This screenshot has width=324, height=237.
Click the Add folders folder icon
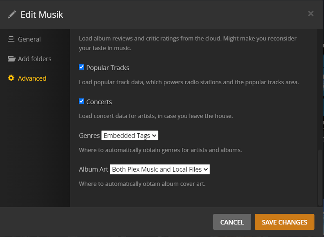11,59
